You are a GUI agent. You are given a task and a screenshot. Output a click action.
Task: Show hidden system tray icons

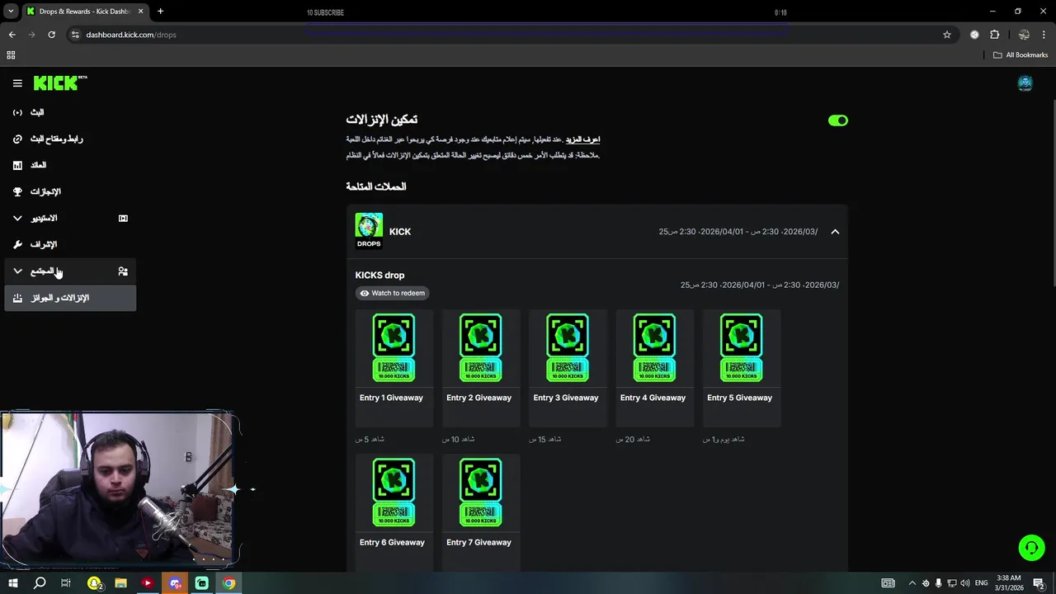[x=912, y=583]
